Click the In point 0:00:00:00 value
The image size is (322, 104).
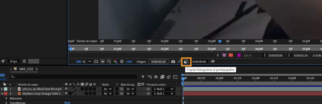[276, 55]
